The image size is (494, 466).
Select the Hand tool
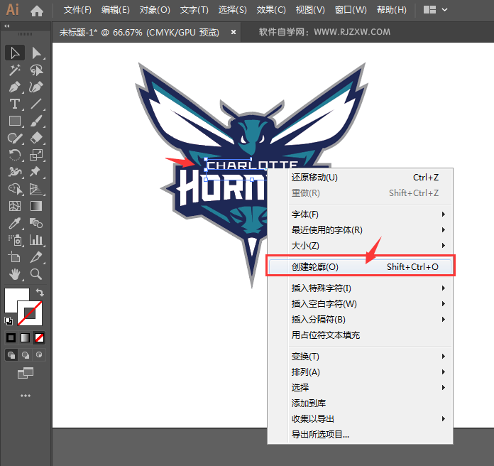(15, 274)
